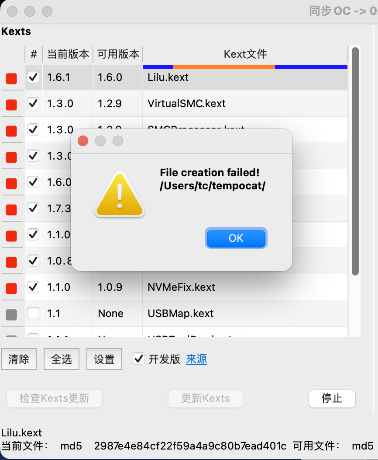Click the gray status square beside USBMap.kext
The image size is (378, 460).
(11, 314)
